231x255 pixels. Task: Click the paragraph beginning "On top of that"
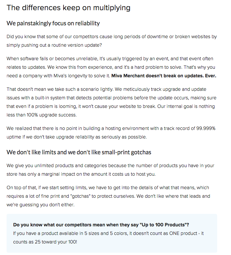(x=108, y=196)
